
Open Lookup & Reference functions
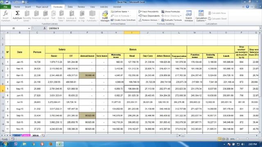pyautogui.click(x=71, y=16)
